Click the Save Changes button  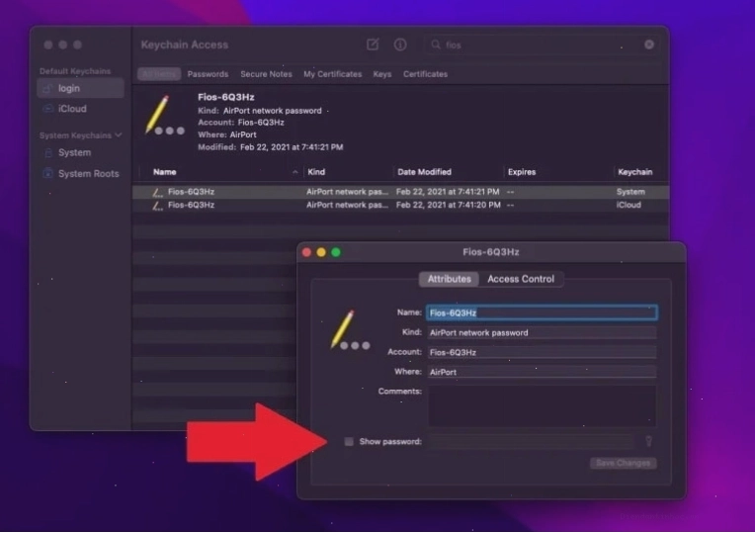[623, 463]
